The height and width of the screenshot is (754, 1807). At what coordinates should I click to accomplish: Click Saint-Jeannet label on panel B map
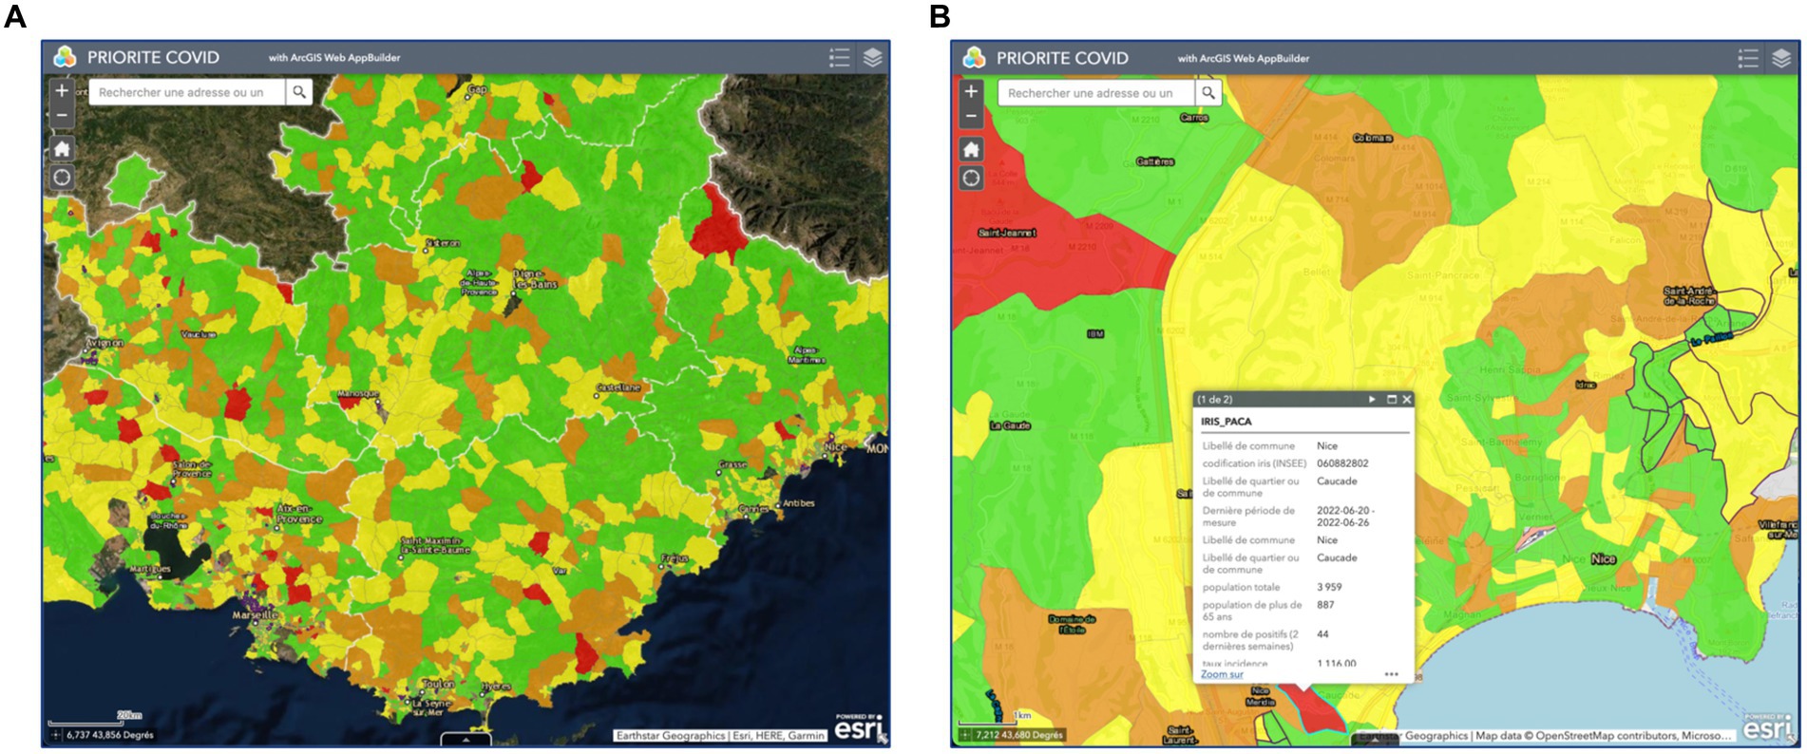tap(1007, 233)
